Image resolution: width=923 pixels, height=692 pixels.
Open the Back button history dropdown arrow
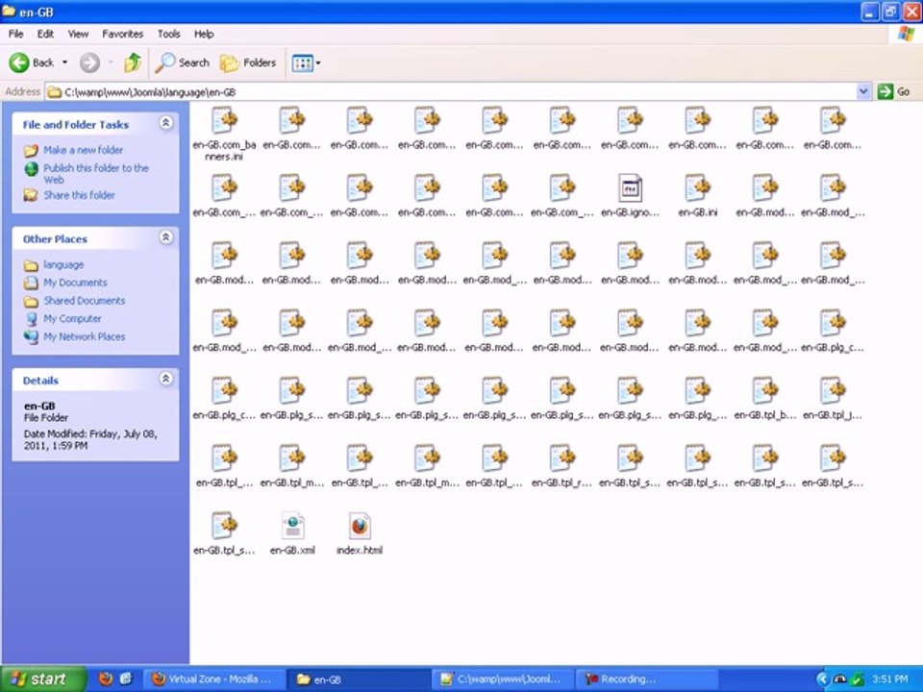pyautogui.click(x=64, y=62)
